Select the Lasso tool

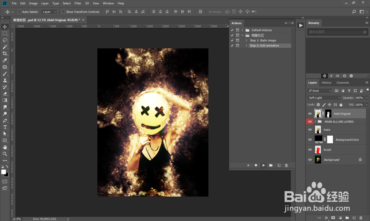[5, 40]
